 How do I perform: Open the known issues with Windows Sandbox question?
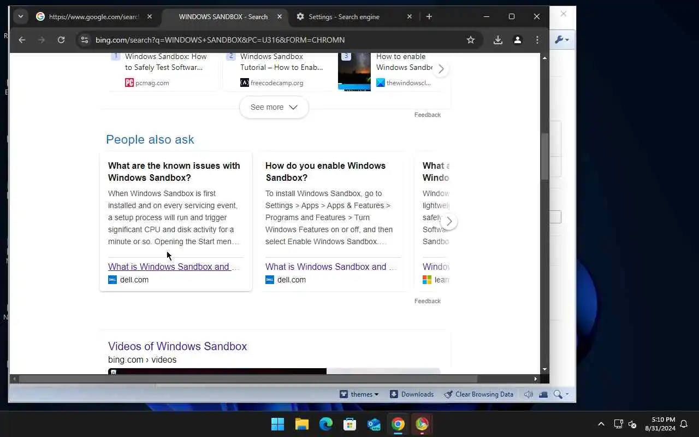click(x=174, y=172)
